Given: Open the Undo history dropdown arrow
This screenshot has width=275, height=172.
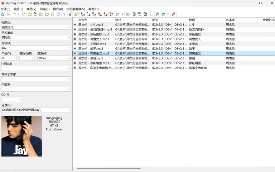Looking at the screenshot, I should click(18, 14).
